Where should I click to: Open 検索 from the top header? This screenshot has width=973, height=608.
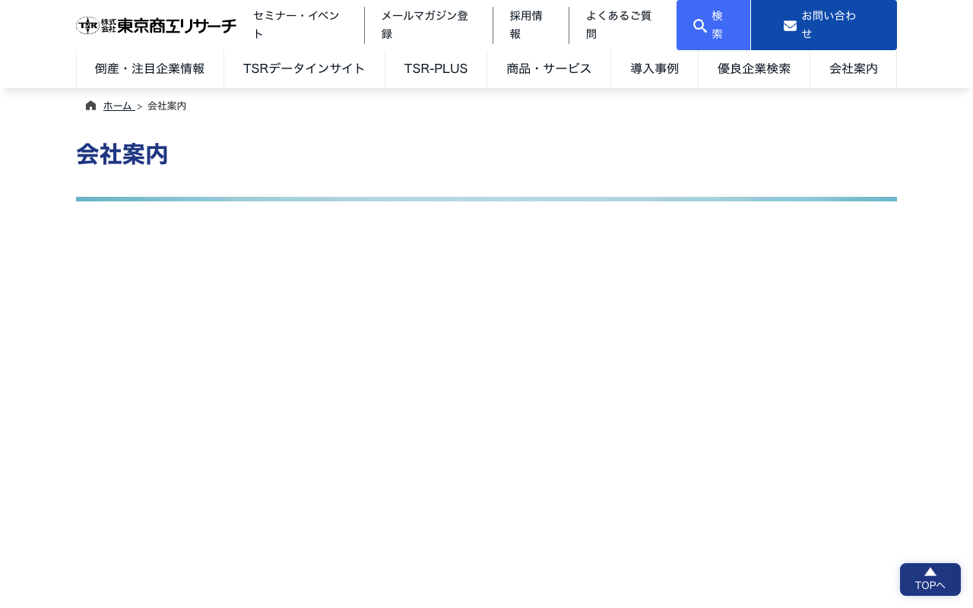[x=713, y=25]
